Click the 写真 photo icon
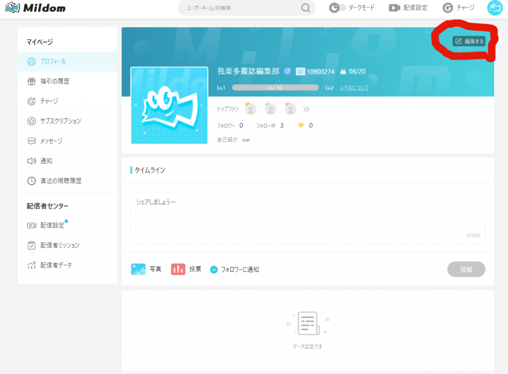 (x=138, y=269)
